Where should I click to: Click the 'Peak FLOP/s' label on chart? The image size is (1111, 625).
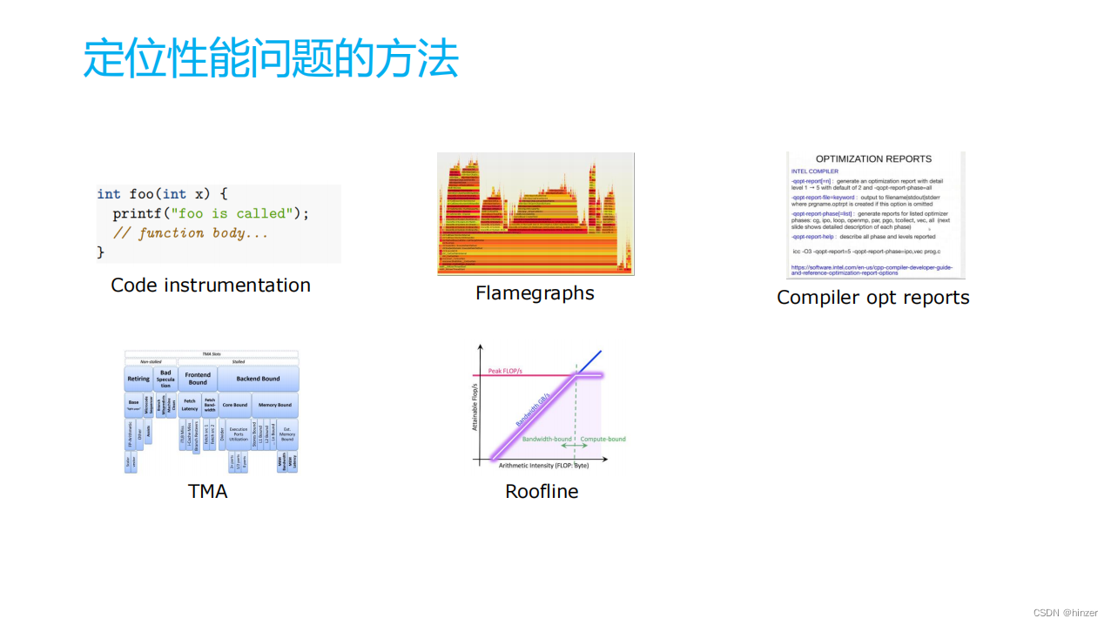(x=505, y=372)
